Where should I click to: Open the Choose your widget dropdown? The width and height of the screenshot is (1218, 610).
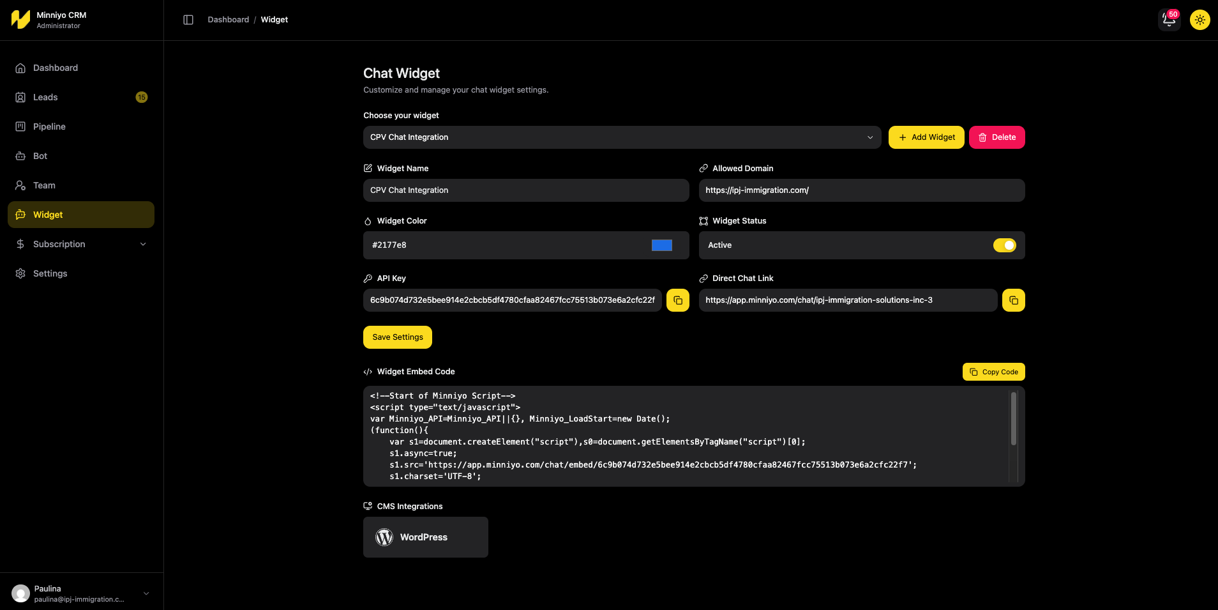pyautogui.click(x=622, y=137)
